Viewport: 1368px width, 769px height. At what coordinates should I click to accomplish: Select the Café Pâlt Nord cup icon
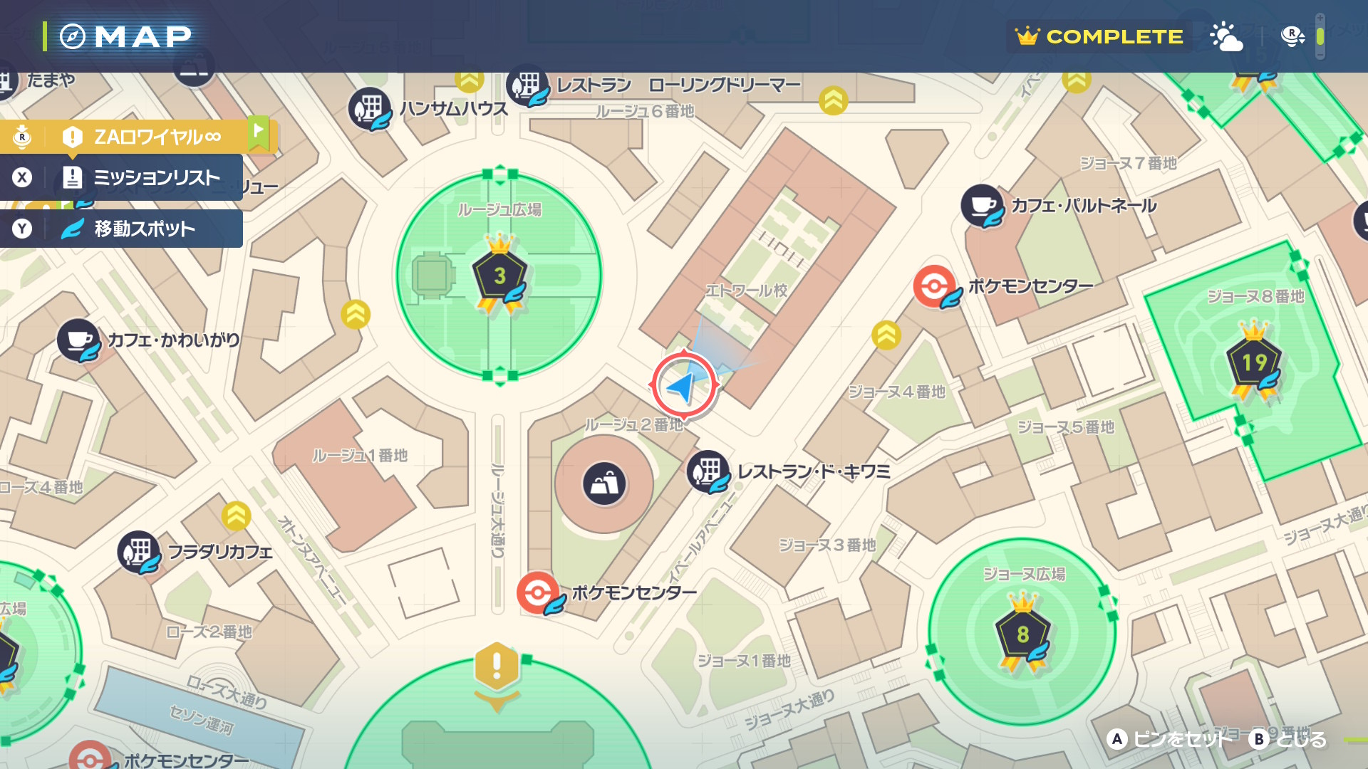(x=981, y=205)
